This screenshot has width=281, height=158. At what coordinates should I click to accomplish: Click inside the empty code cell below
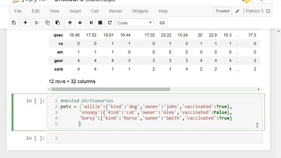tap(160, 138)
